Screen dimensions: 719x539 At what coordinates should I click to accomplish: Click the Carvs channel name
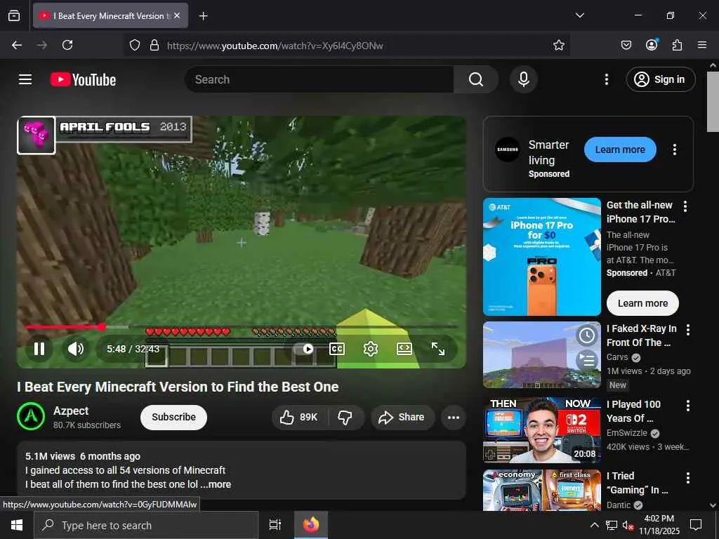[617, 357]
